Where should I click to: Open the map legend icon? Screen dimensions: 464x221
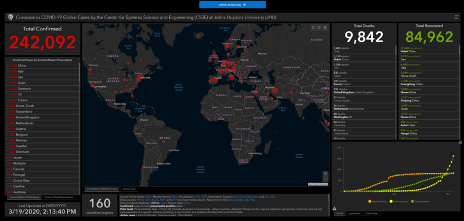[x=319, y=27]
